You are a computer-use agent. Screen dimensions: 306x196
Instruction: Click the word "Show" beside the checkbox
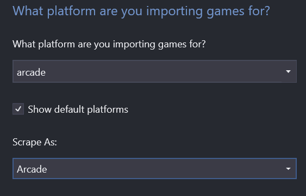click(40, 109)
